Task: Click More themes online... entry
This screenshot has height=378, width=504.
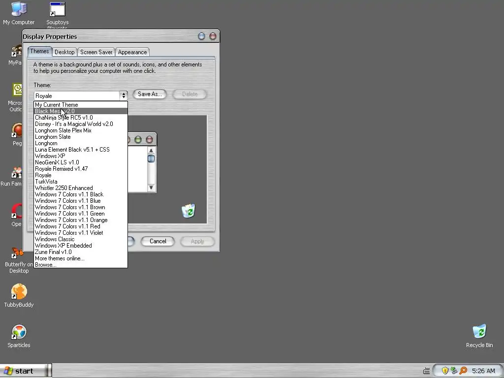Action: point(81,258)
